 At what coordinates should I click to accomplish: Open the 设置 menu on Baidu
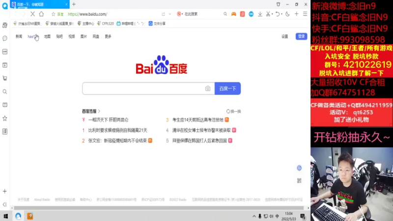click(x=285, y=36)
